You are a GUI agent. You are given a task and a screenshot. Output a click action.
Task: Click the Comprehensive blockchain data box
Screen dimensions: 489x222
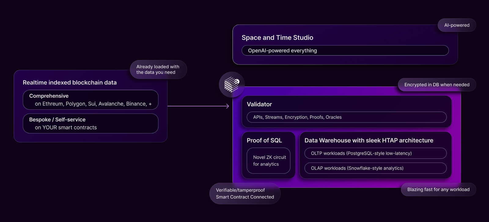[x=90, y=100]
